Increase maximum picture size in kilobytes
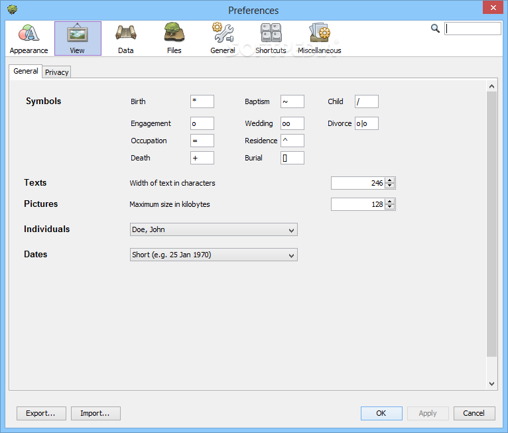The height and width of the screenshot is (433, 508). click(390, 202)
